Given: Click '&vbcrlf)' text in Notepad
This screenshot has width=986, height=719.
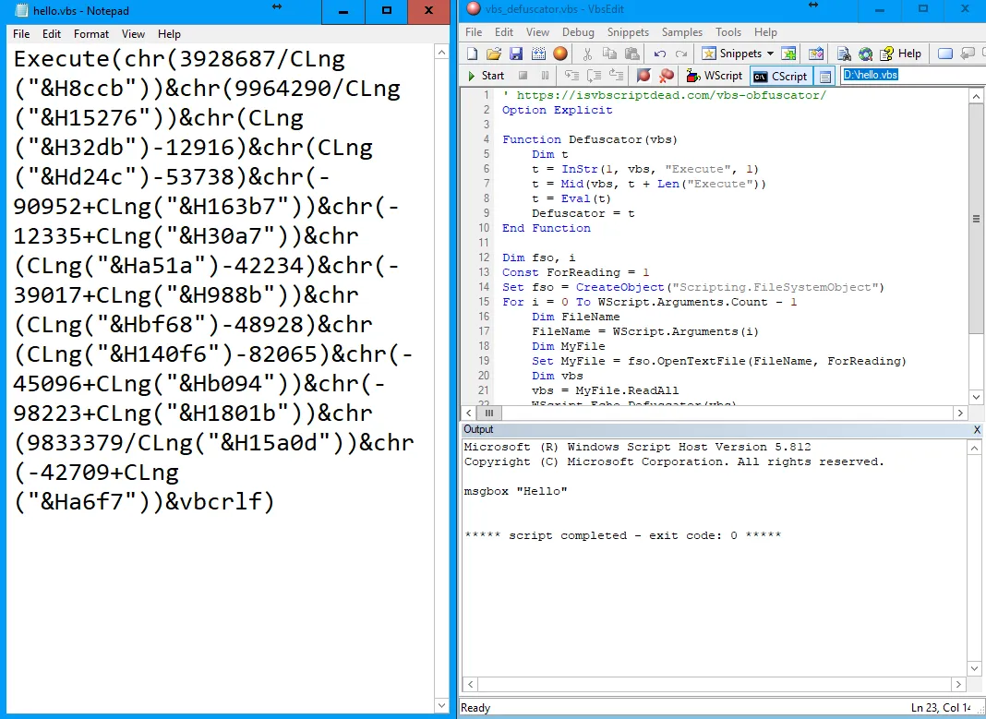Looking at the screenshot, I should pos(220,501).
